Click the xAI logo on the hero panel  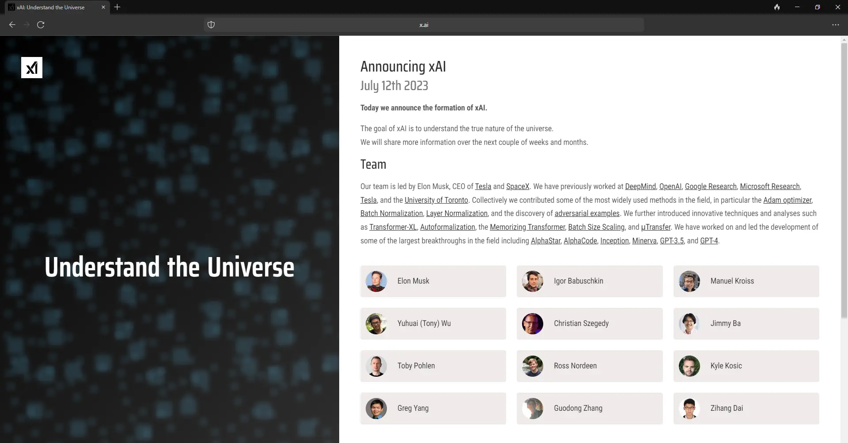[x=32, y=68]
